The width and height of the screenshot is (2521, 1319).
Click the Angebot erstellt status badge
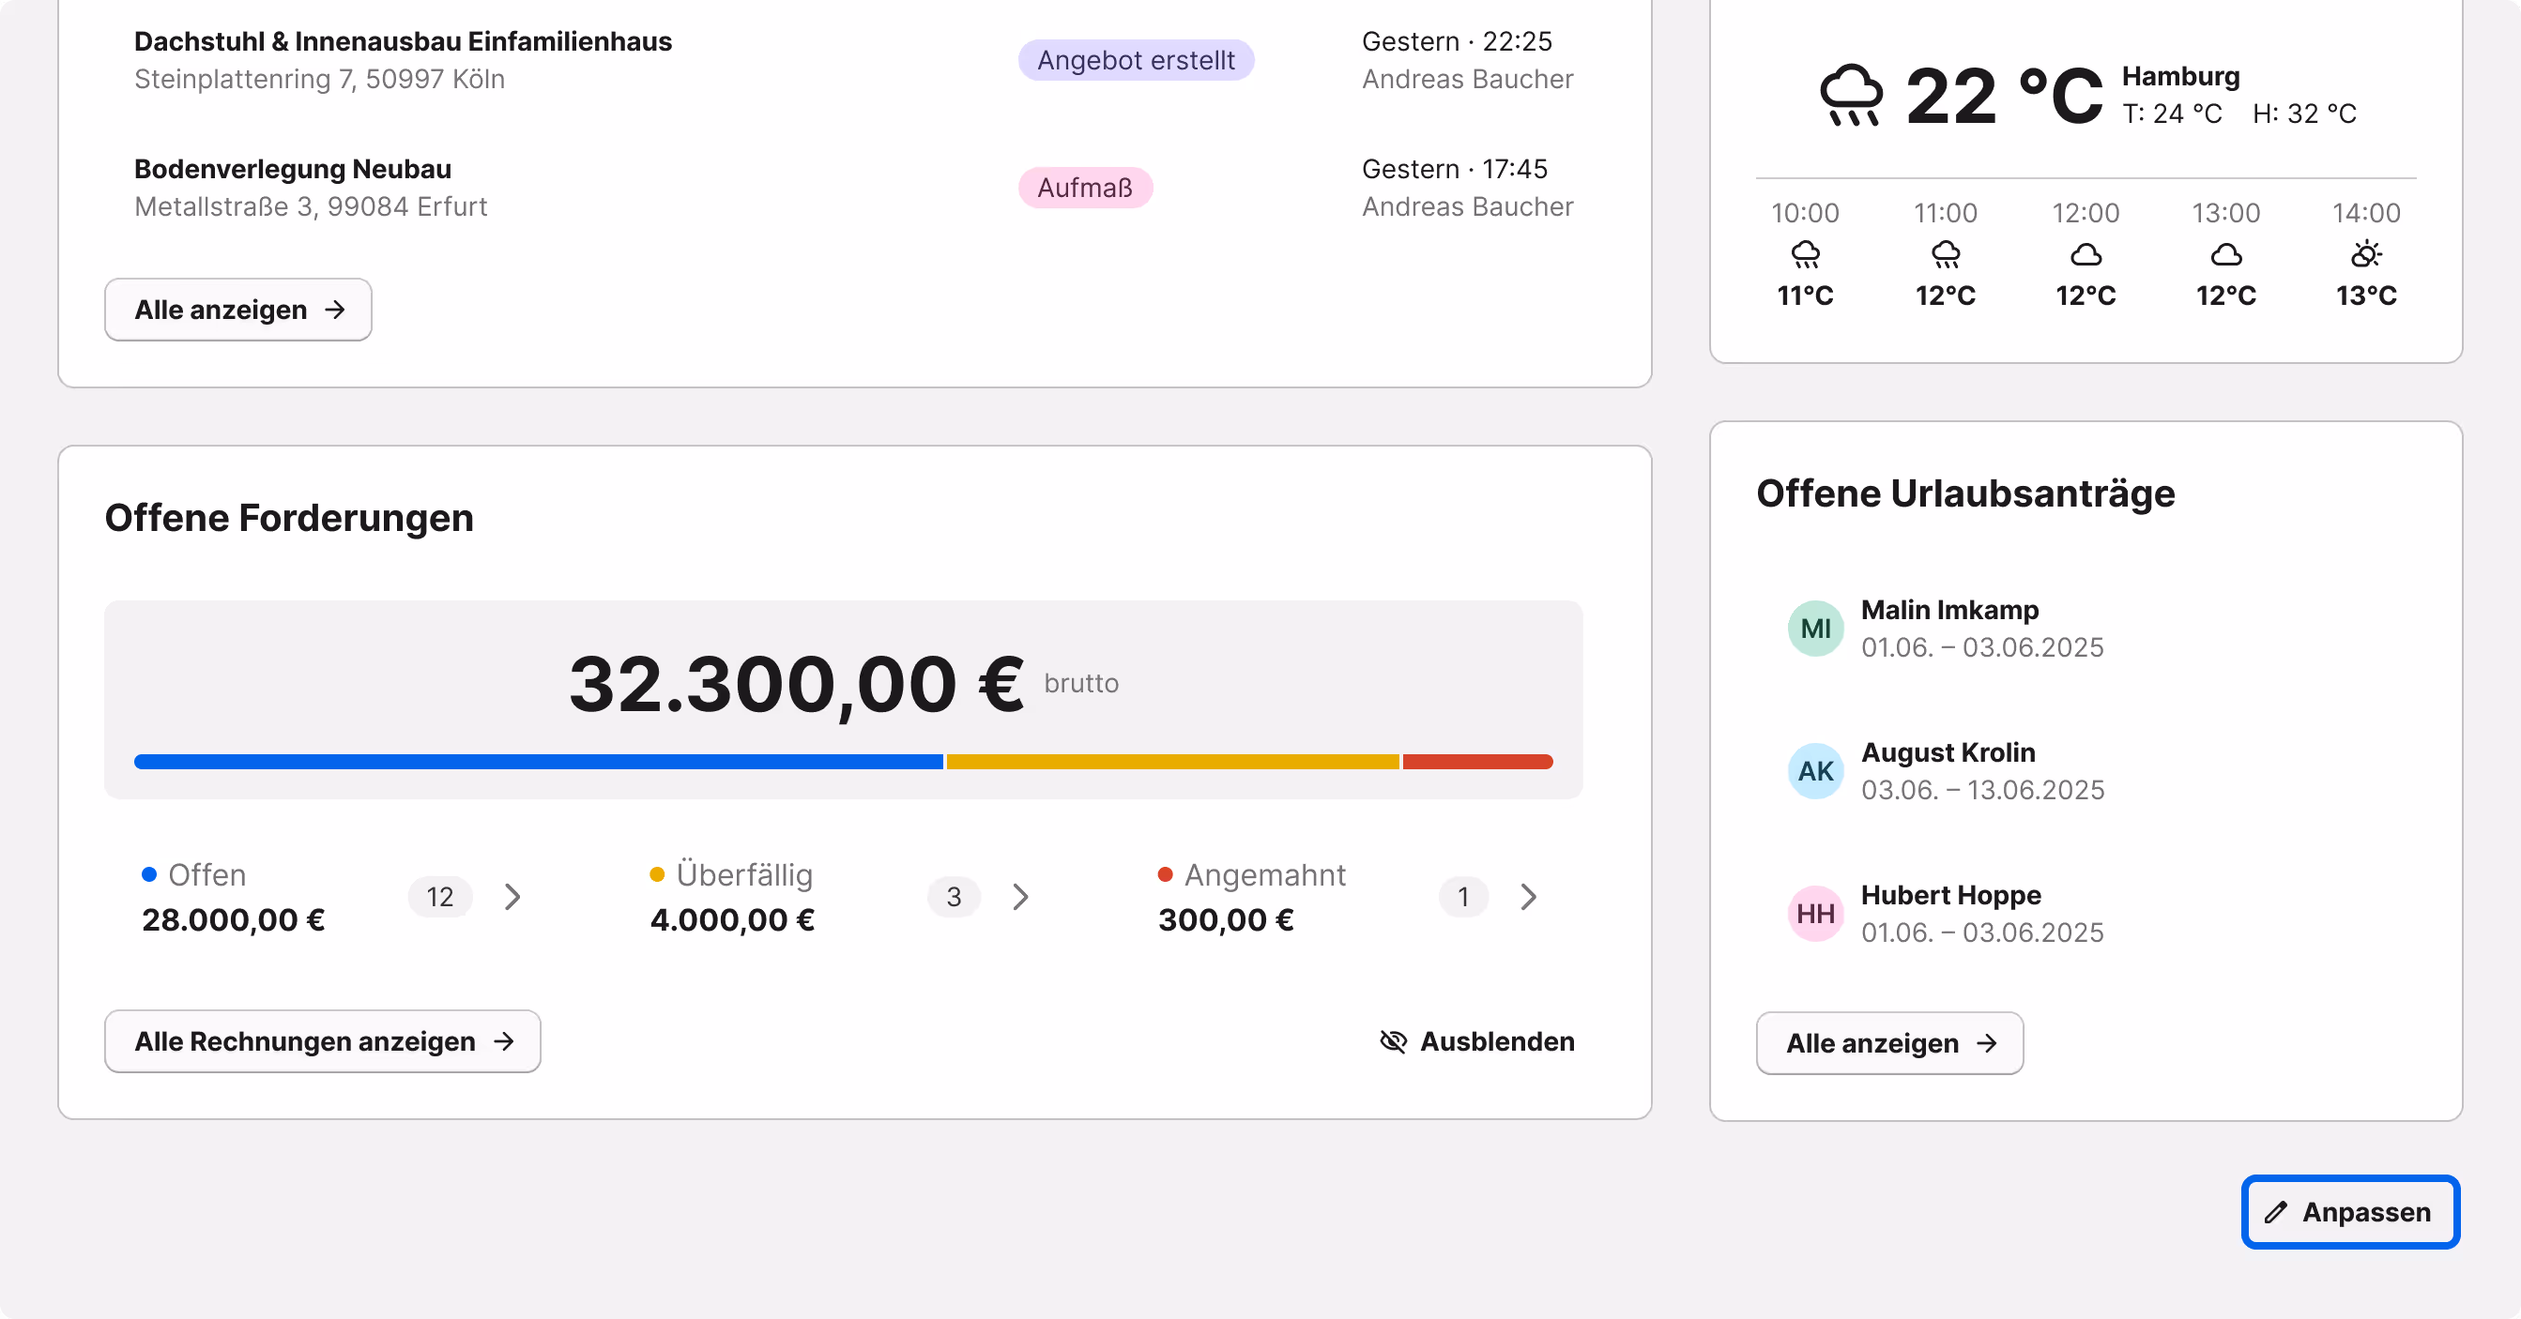click(x=1136, y=61)
